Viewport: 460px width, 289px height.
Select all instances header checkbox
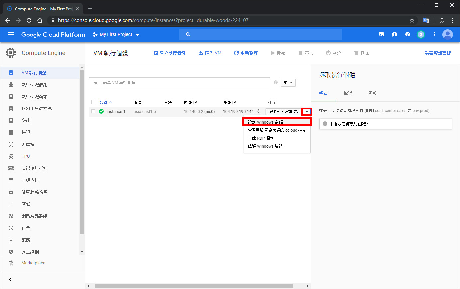93,102
